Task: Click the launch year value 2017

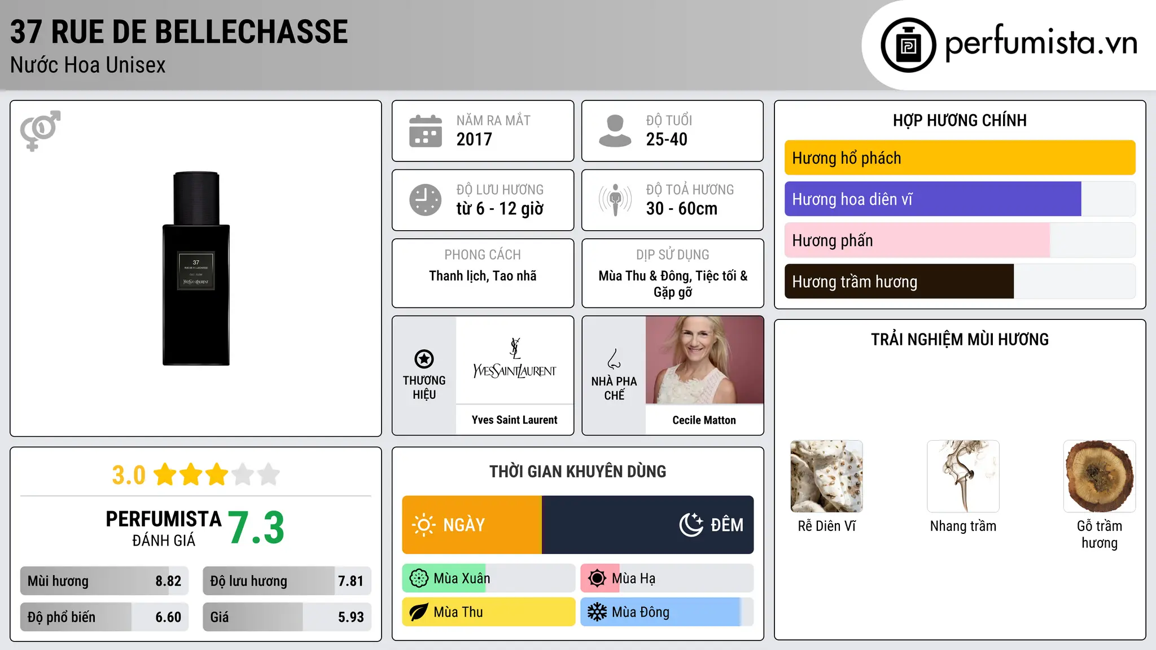Action: point(474,139)
